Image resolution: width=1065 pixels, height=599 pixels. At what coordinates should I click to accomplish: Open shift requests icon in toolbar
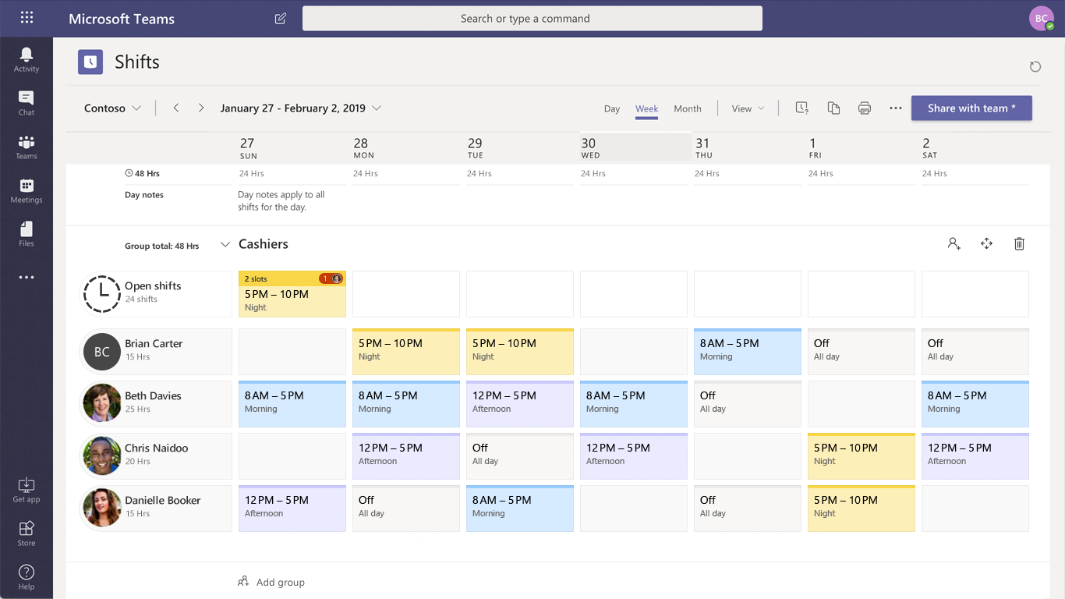(801, 108)
